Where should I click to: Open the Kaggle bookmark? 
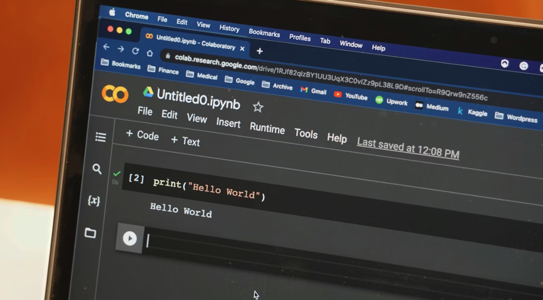coord(472,112)
